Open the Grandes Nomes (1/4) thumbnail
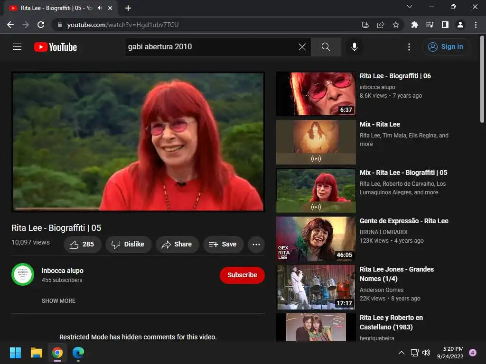Image resolution: width=486 pixels, height=364 pixels. pos(316,287)
